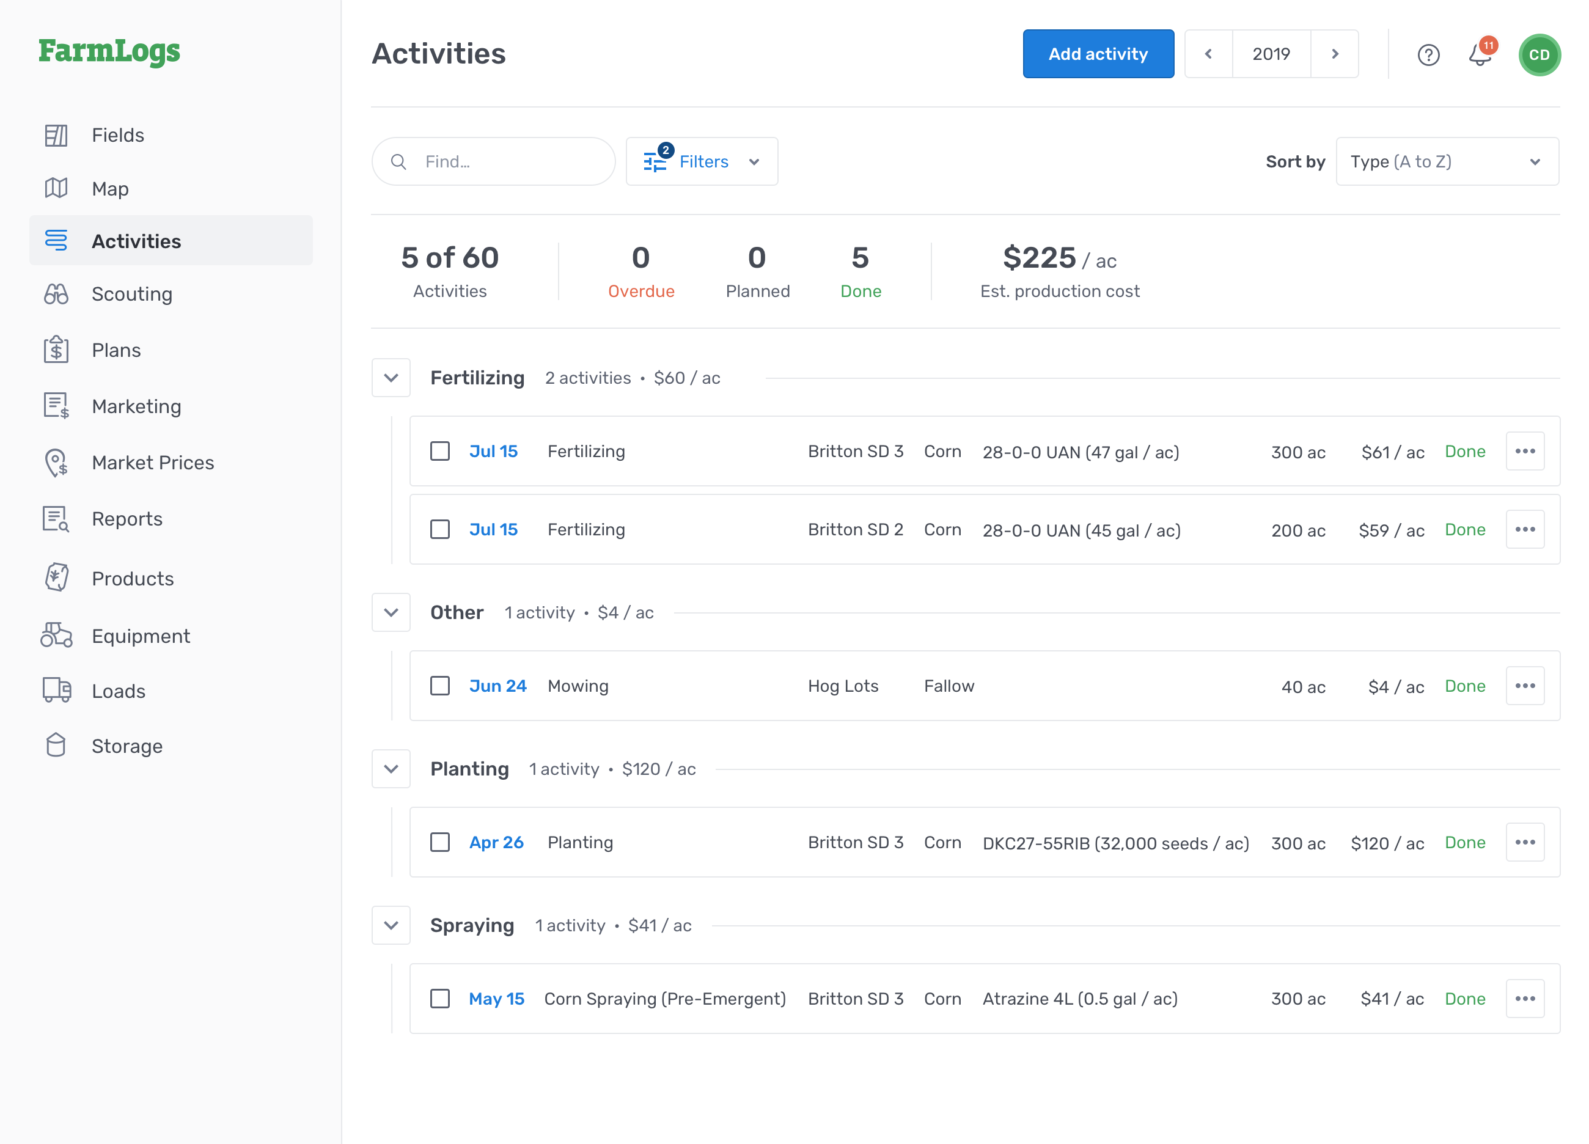Click the 2019 year display
Screen dimensions: 1589x1144
[x=1271, y=54]
